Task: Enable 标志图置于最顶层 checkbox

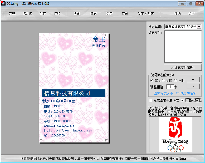Action: point(150,100)
